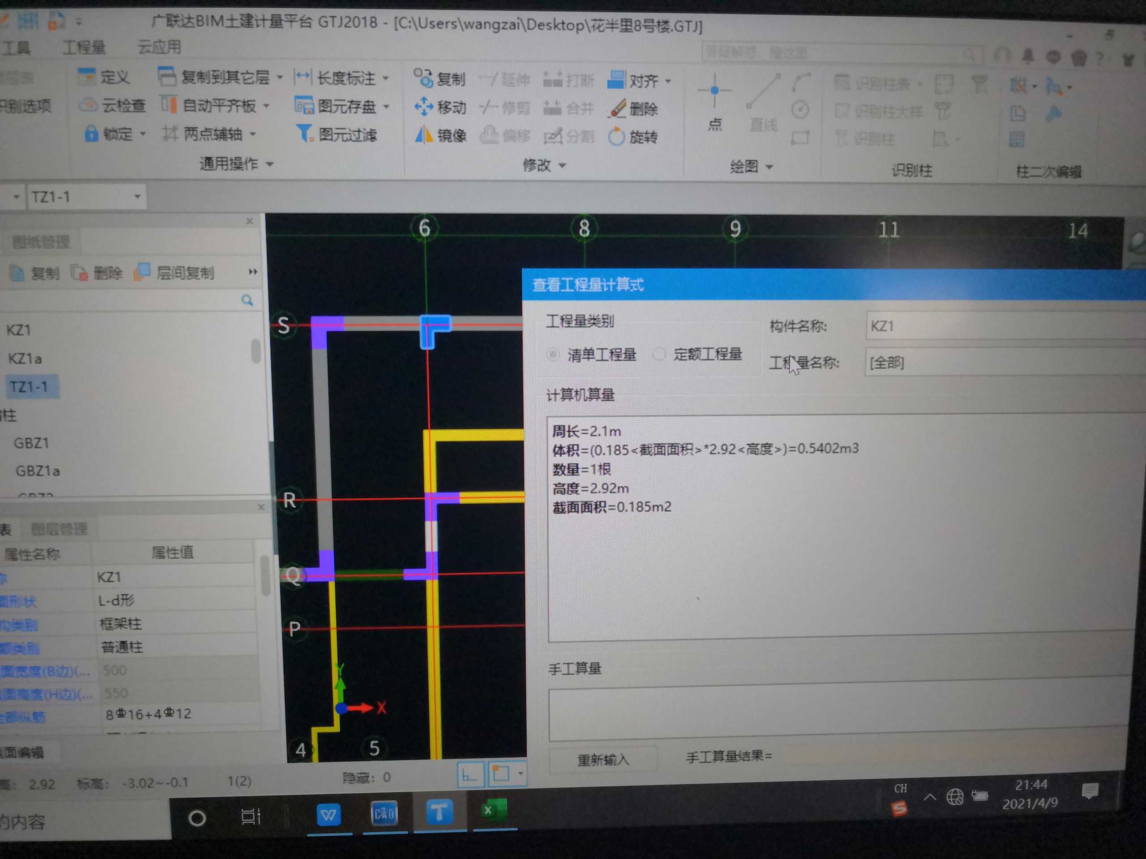1146x859 pixels.
Task: Open Windows Task View button
Action: [251, 817]
